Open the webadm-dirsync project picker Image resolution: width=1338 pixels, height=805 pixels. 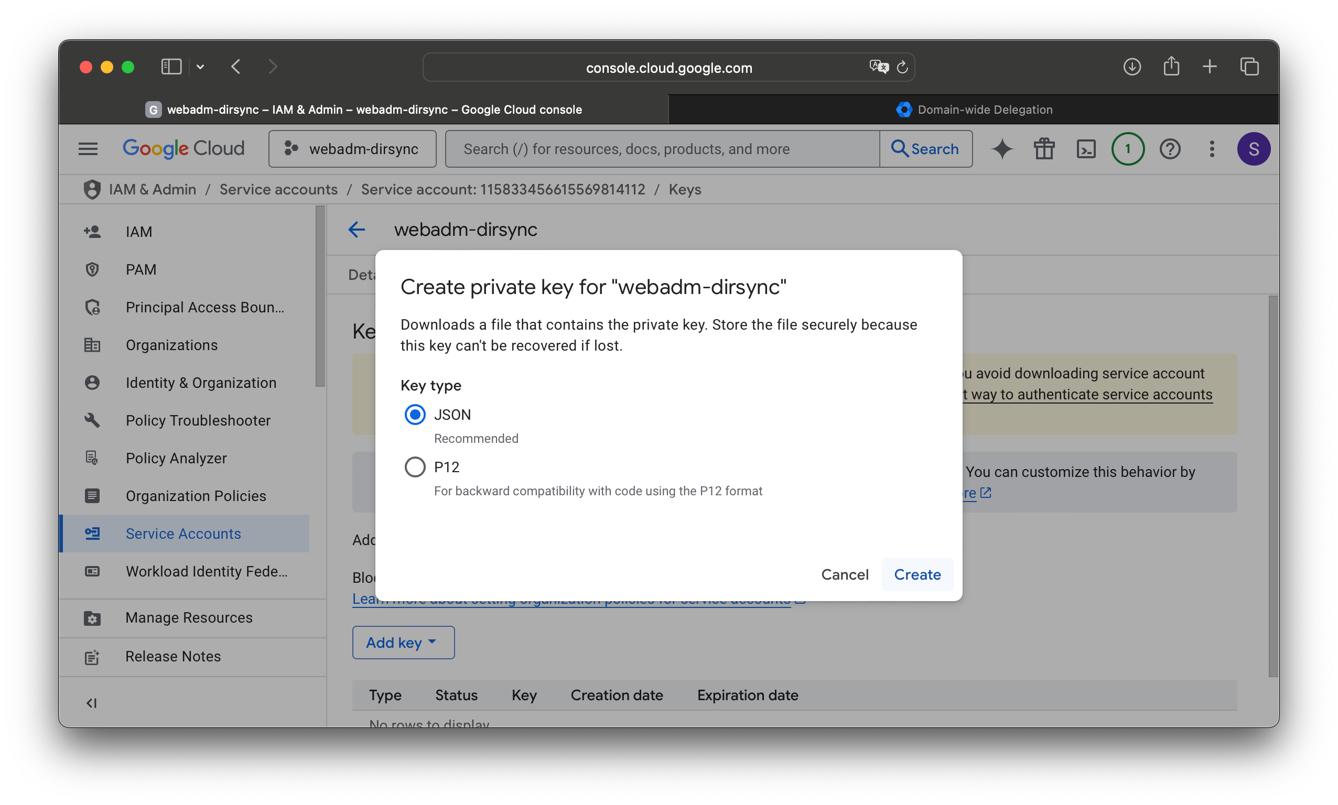tap(352, 149)
